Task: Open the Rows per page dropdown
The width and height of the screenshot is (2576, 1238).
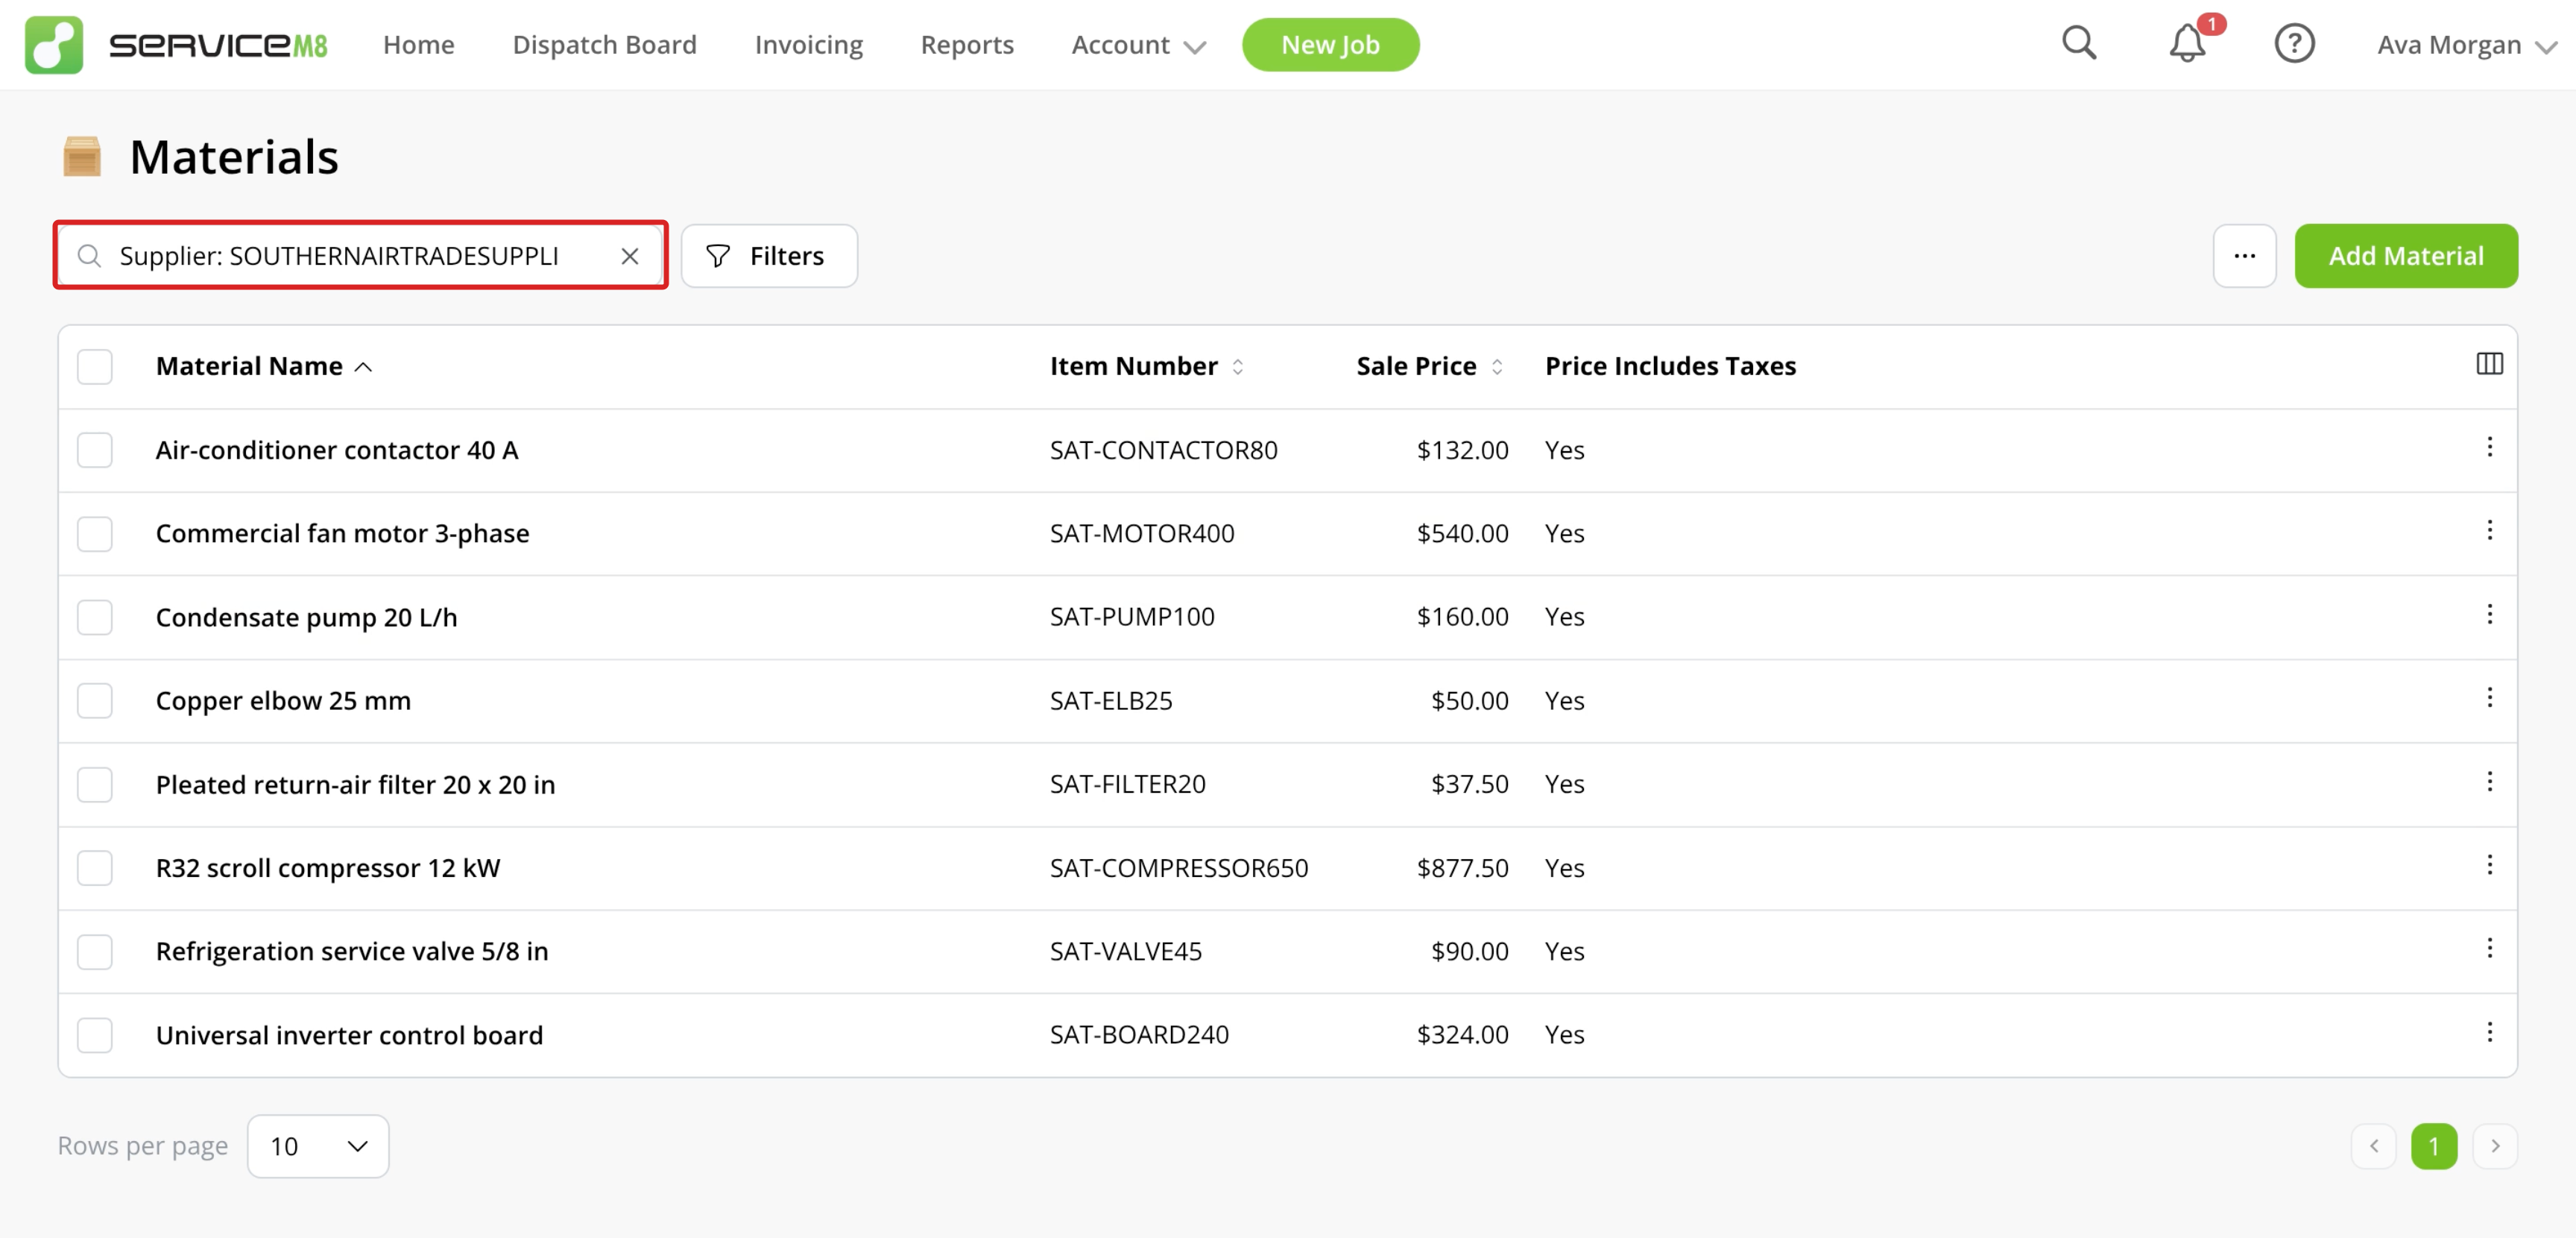Action: [318, 1146]
